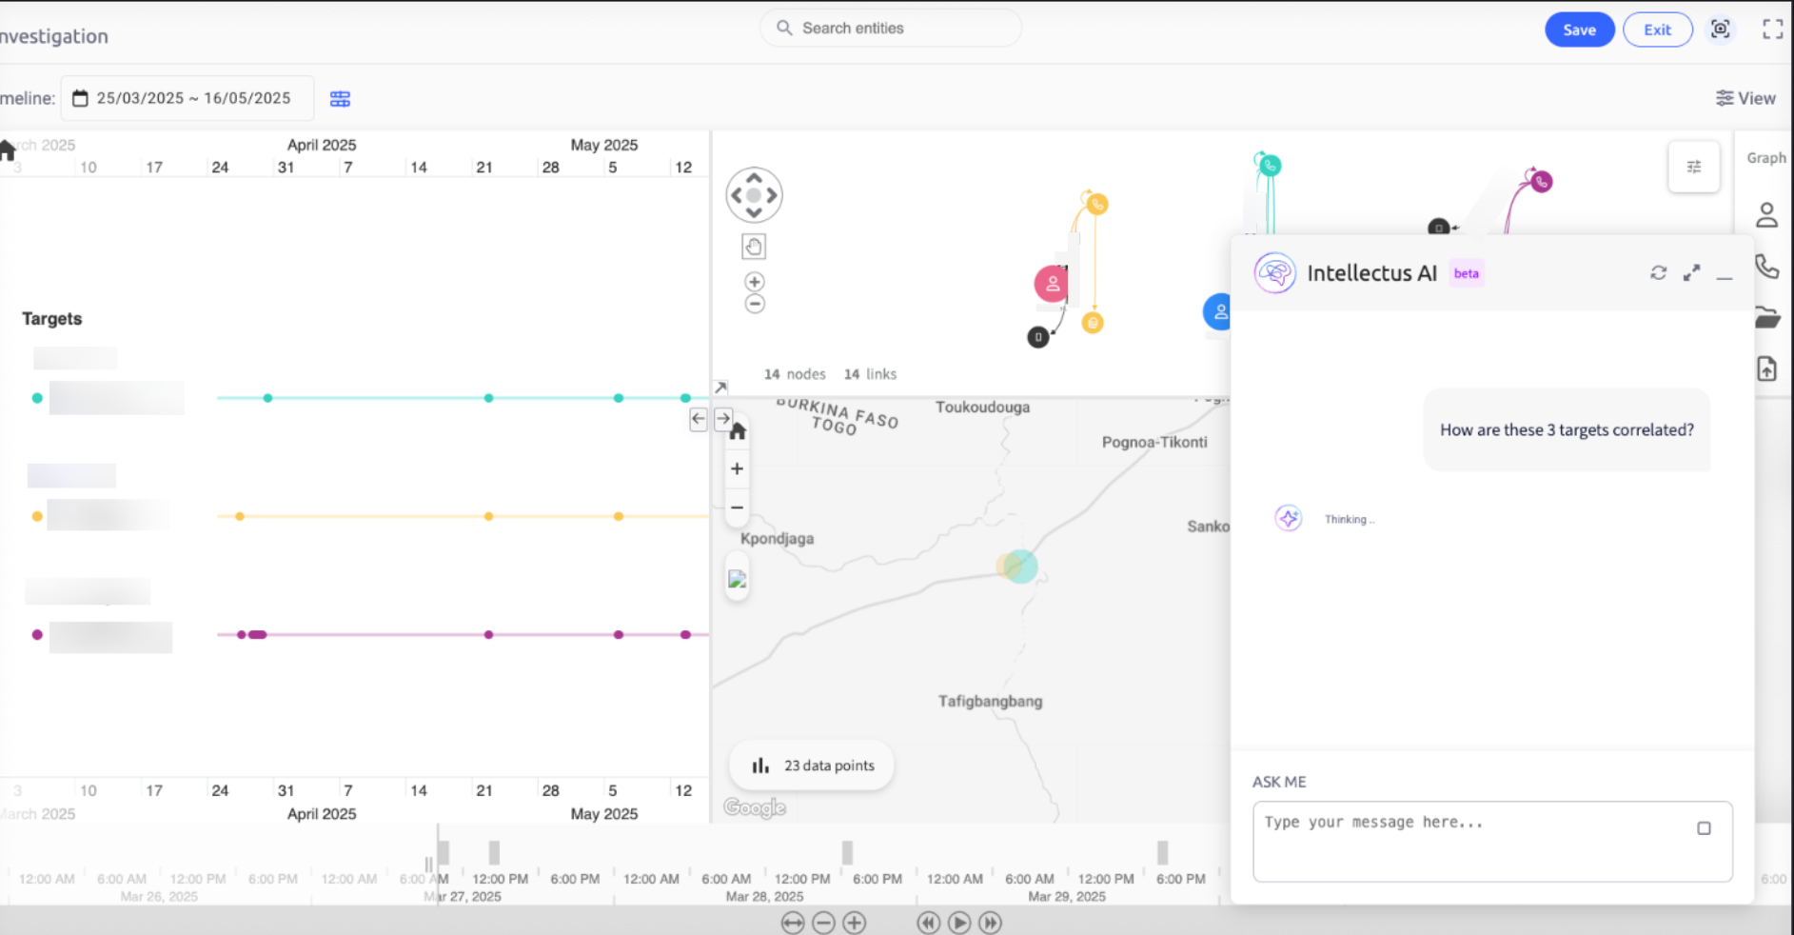Click the Exit button

coord(1657,30)
